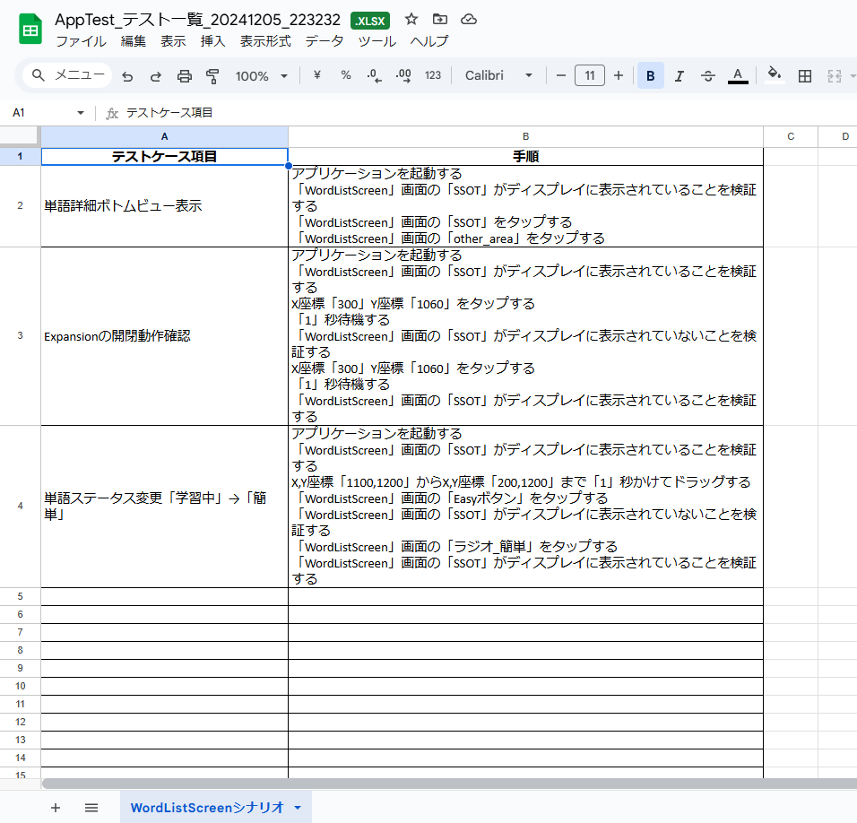The width and height of the screenshot is (857, 823).
Task: Toggle bold formatting
Action: (x=650, y=75)
